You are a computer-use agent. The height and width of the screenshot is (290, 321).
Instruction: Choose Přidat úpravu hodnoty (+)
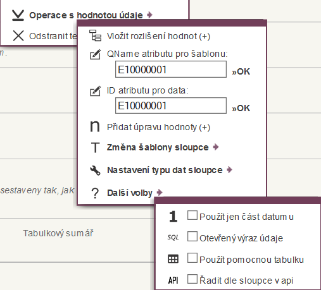(x=158, y=127)
